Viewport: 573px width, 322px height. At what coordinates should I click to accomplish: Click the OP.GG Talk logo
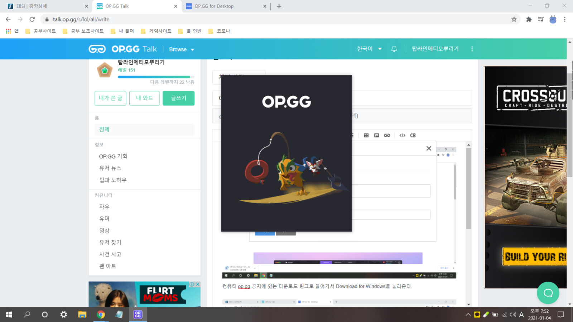(x=121, y=49)
